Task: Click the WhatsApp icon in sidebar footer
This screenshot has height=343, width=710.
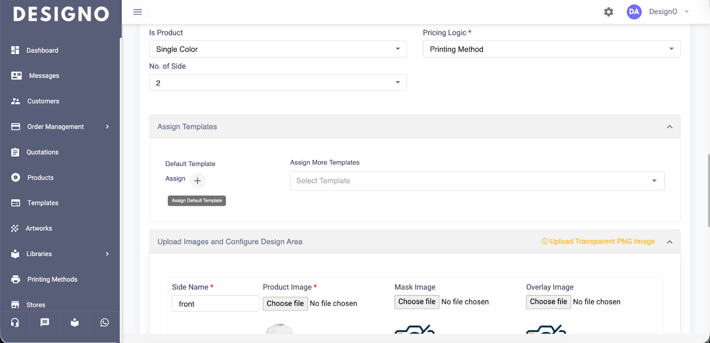Action: click(105, 323)
